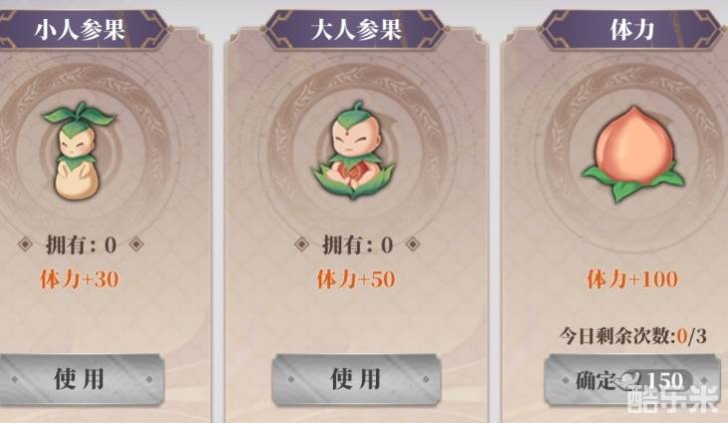Click the 体力+30 reward text

[80, 279]
